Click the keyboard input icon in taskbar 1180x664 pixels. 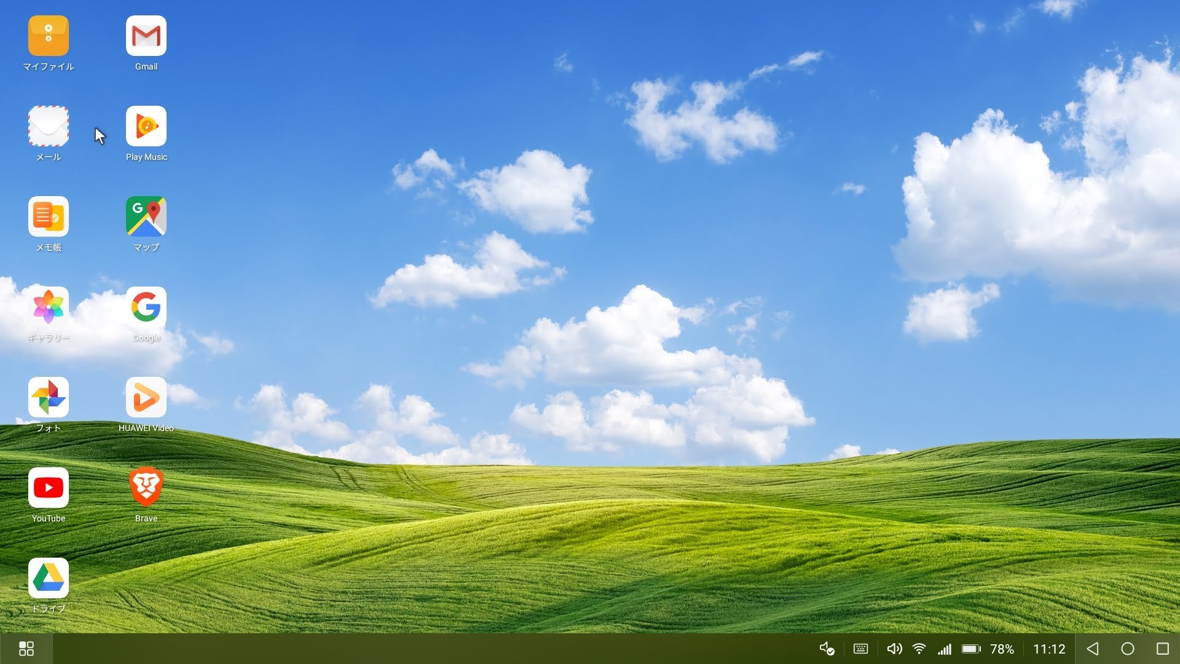coord(861,649)
